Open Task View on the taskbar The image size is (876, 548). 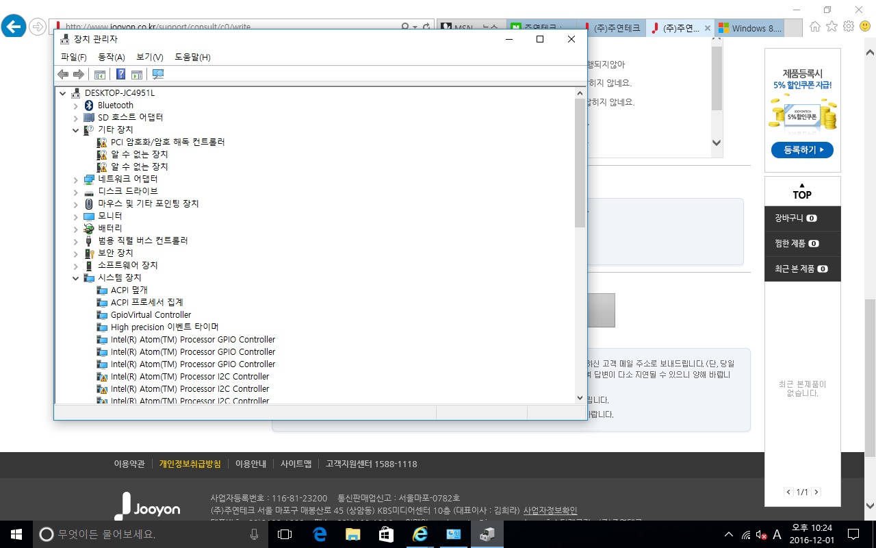click(285, 534)
